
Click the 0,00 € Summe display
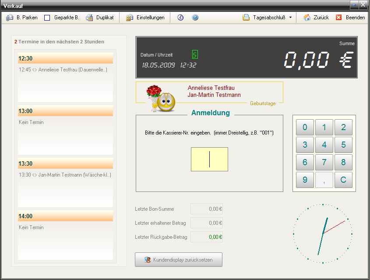(x=319, y=60)
